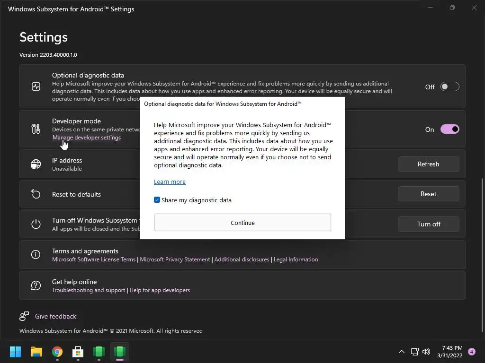Viewport: 485px width, 363px height.
Task: Open Additional disclosures link
Action: click(242, 259)
